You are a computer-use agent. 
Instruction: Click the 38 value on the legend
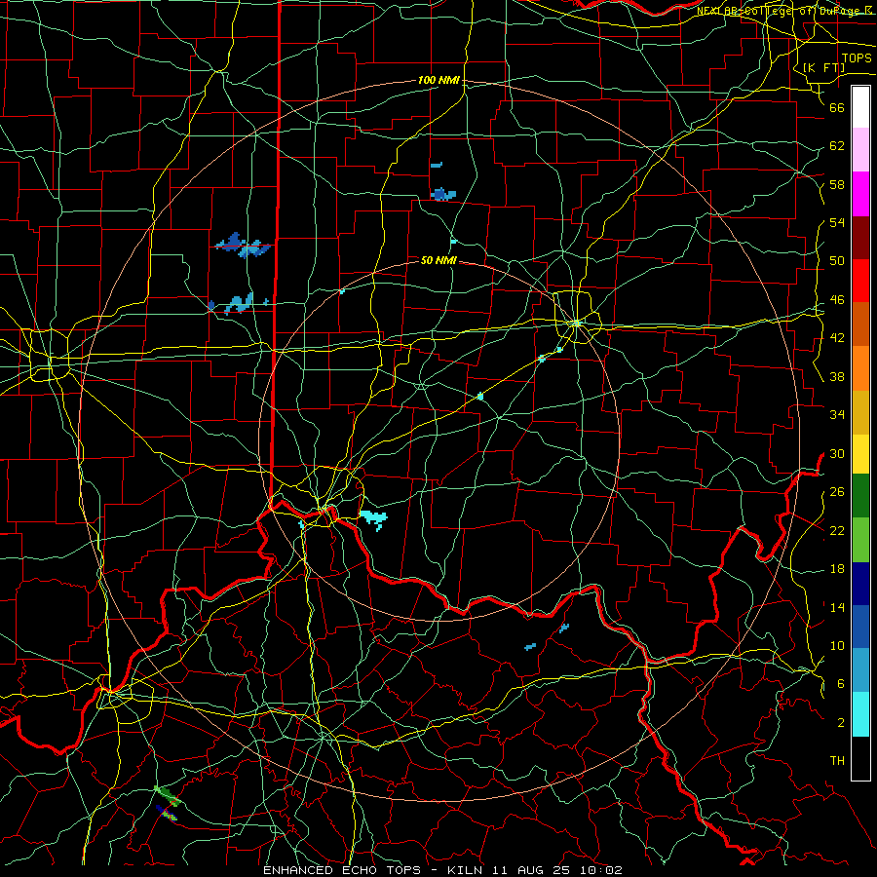point(837,376)
